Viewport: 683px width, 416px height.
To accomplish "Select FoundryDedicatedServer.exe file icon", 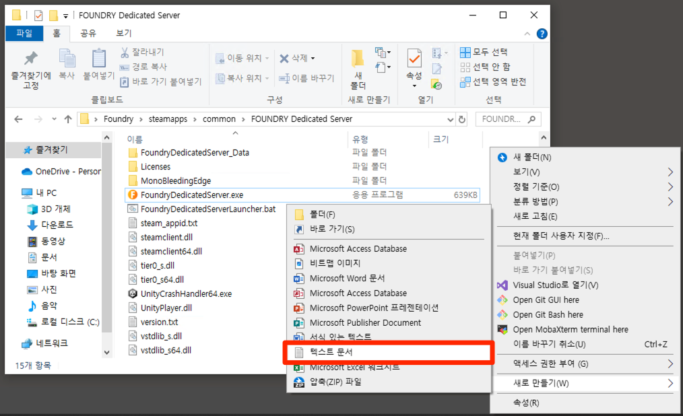I will click(133, 195).
